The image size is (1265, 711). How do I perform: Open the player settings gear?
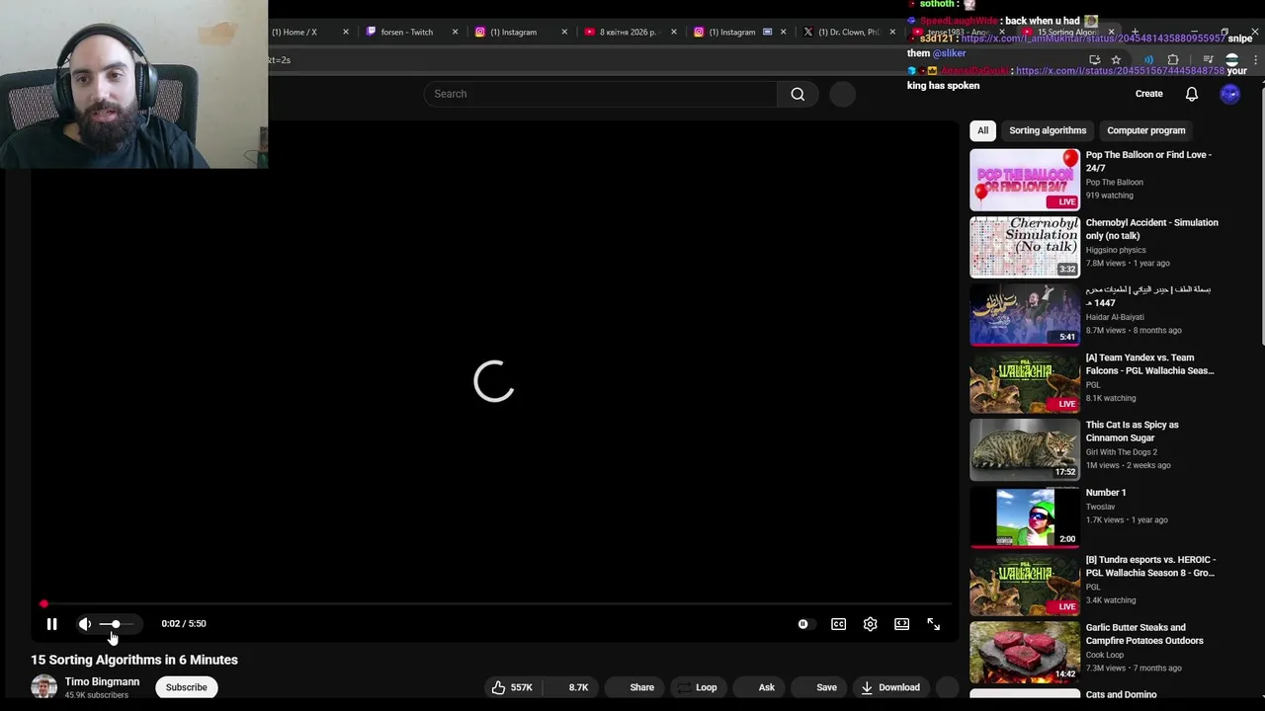[x=870, y=624]
